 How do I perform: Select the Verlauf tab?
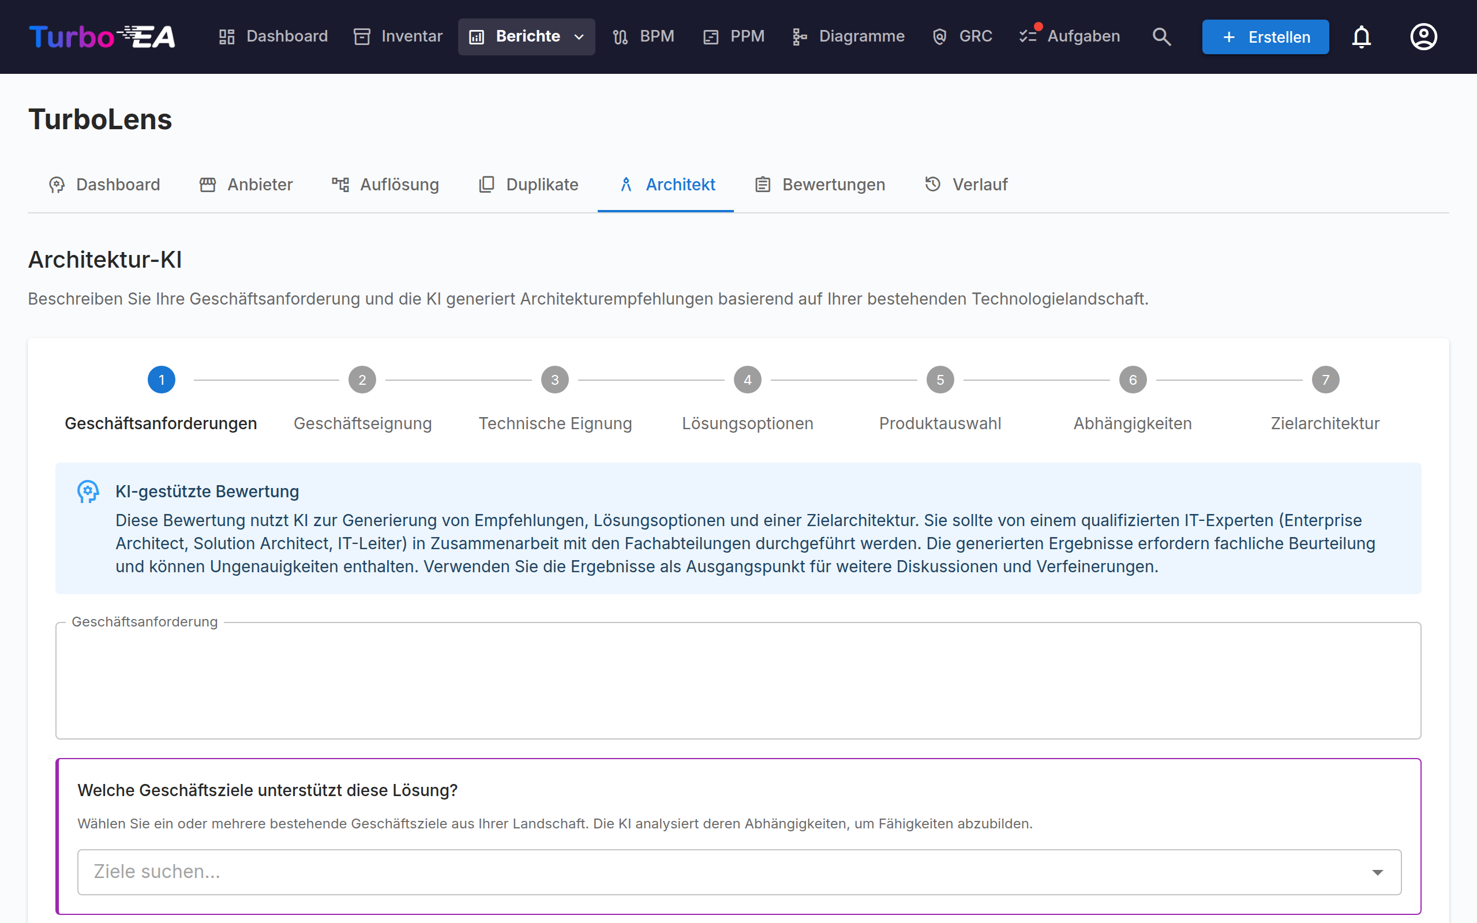click(966, 185)
